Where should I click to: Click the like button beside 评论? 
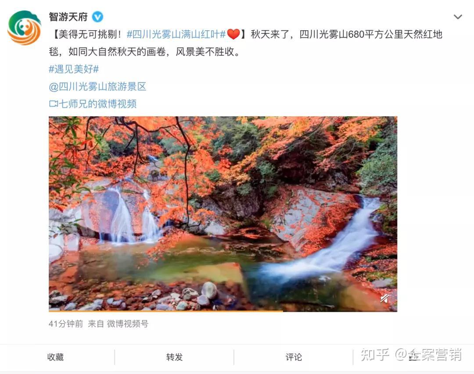[413, 357]
